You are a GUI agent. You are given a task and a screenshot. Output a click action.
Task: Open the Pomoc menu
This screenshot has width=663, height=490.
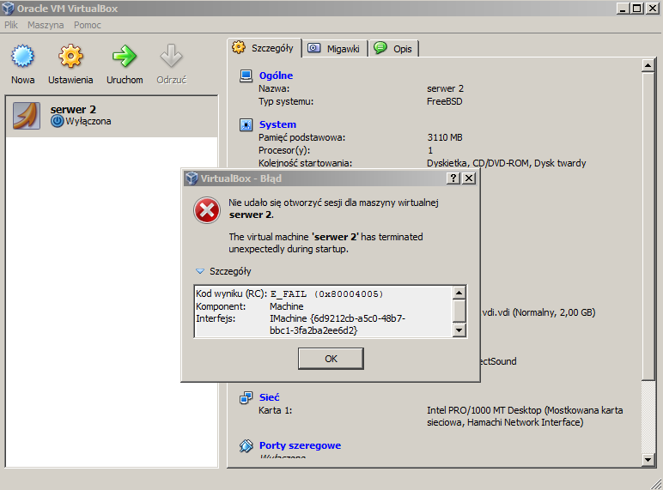pyautogui.click(x=88, y=25)
